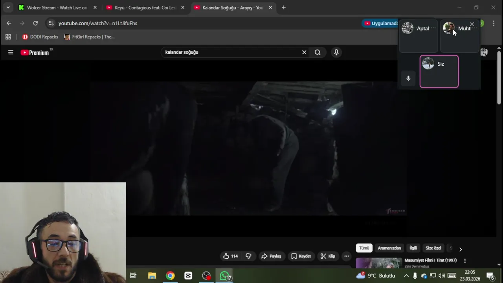The height and width of the screenshot is (283, 503).
Task: Show hidden system tray icons
Action: [406, 276]
